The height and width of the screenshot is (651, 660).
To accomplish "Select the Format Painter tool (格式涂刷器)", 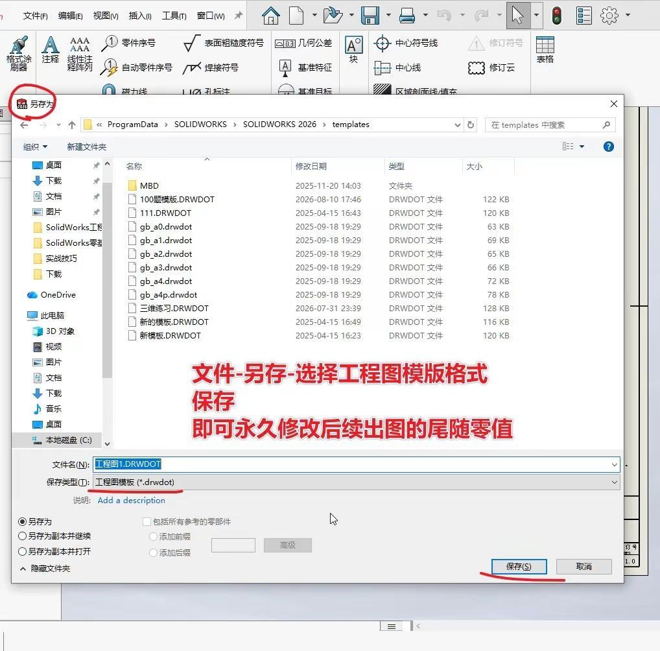I will (19, 53).
